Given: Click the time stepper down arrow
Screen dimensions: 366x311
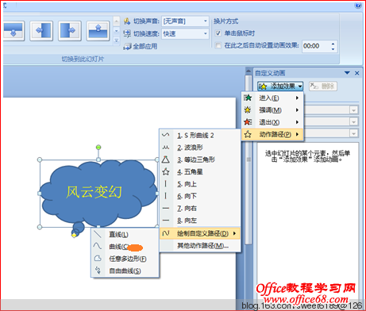Looking at the screenshot, I should (333, 49).
